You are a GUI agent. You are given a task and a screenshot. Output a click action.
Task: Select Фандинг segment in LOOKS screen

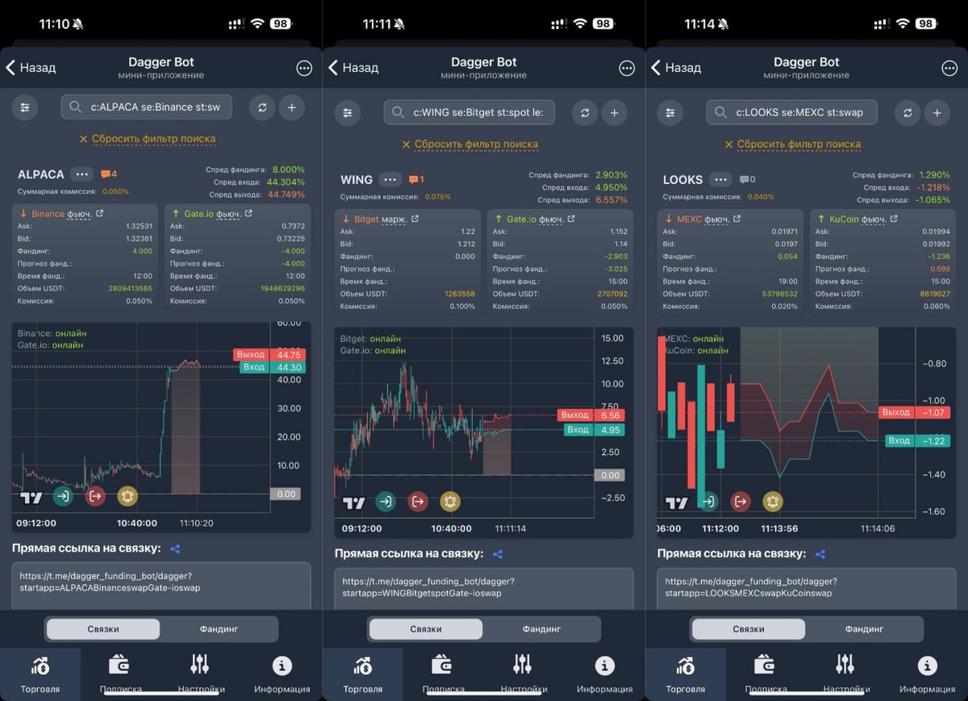coord(864,629)
